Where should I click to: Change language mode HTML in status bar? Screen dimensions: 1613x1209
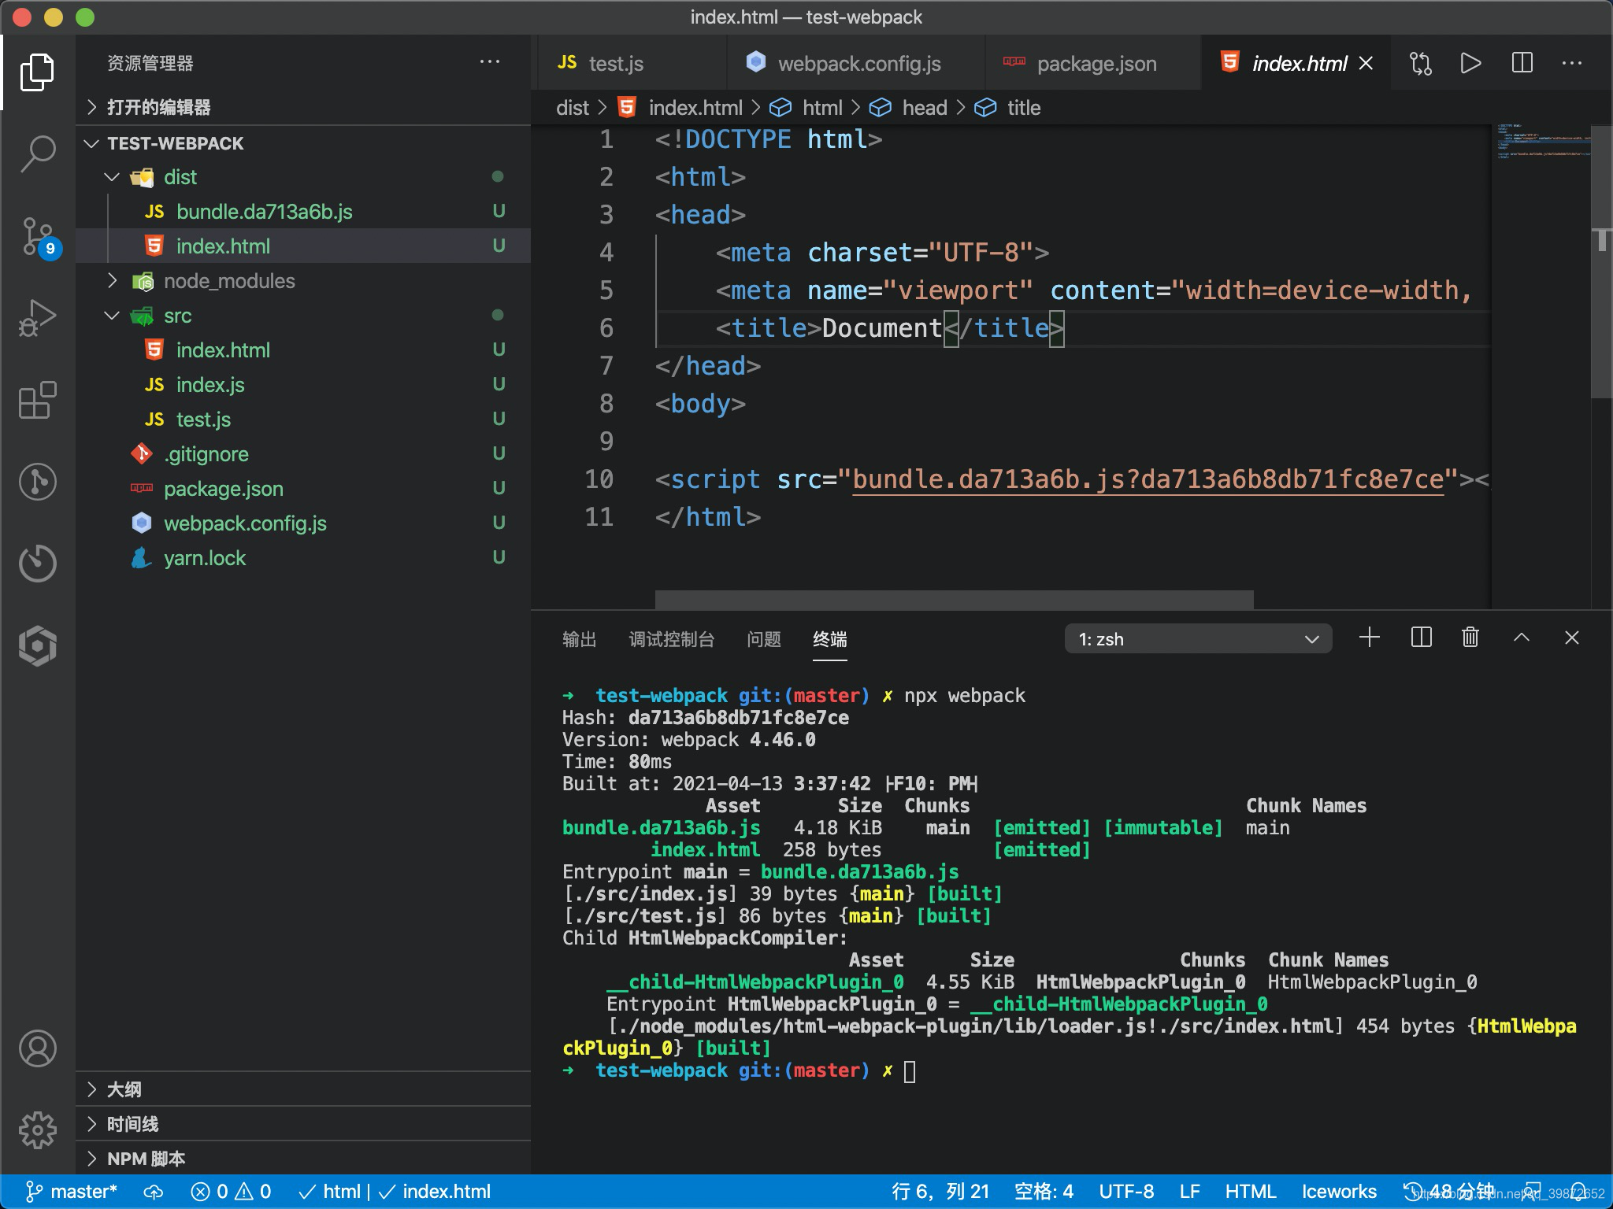(x=1250, y=1192)
